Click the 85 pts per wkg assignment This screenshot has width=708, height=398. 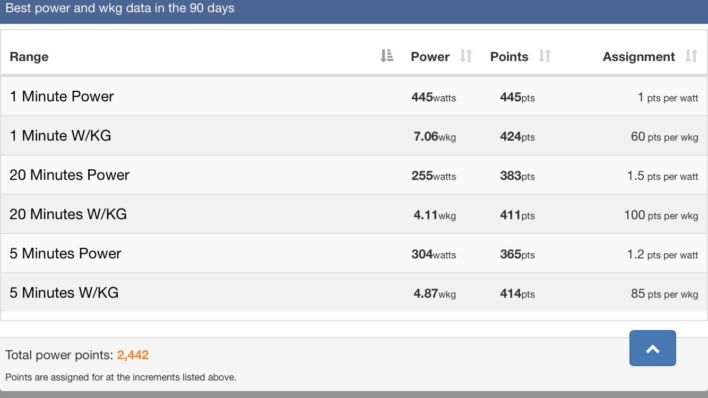pyautogui.click(x=664, y=294)
